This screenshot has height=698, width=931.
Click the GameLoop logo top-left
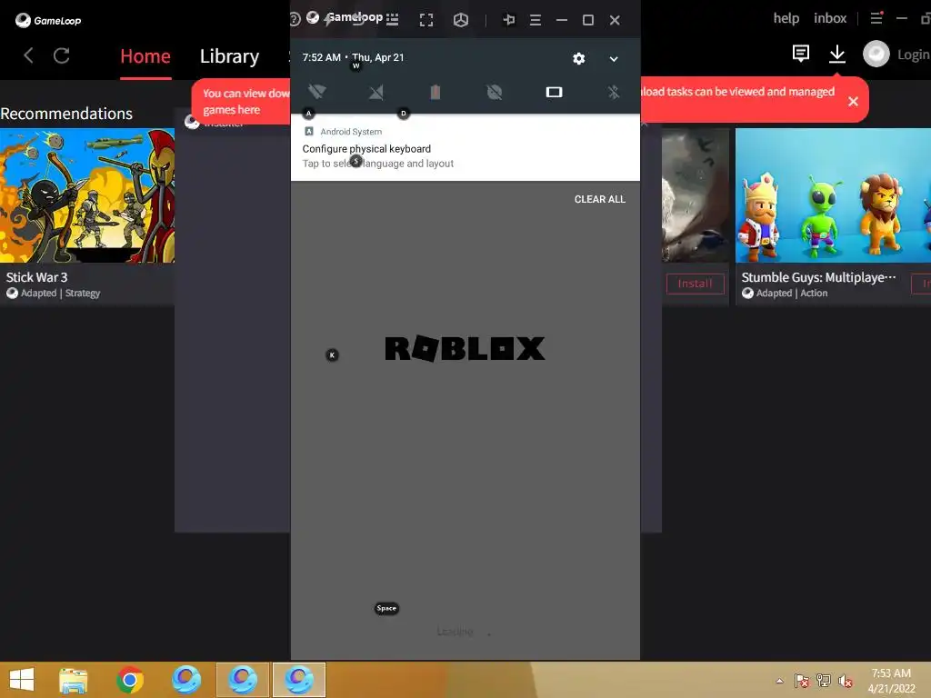pyautogui.click(x=48, y=21)
